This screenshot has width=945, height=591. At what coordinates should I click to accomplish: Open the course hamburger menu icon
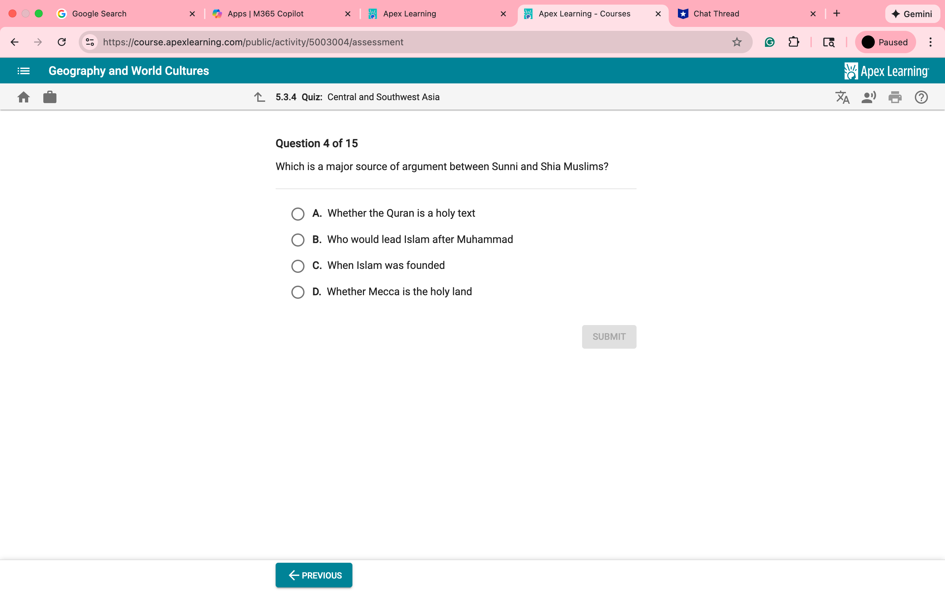pyautogui.click(x=23, y=71)
